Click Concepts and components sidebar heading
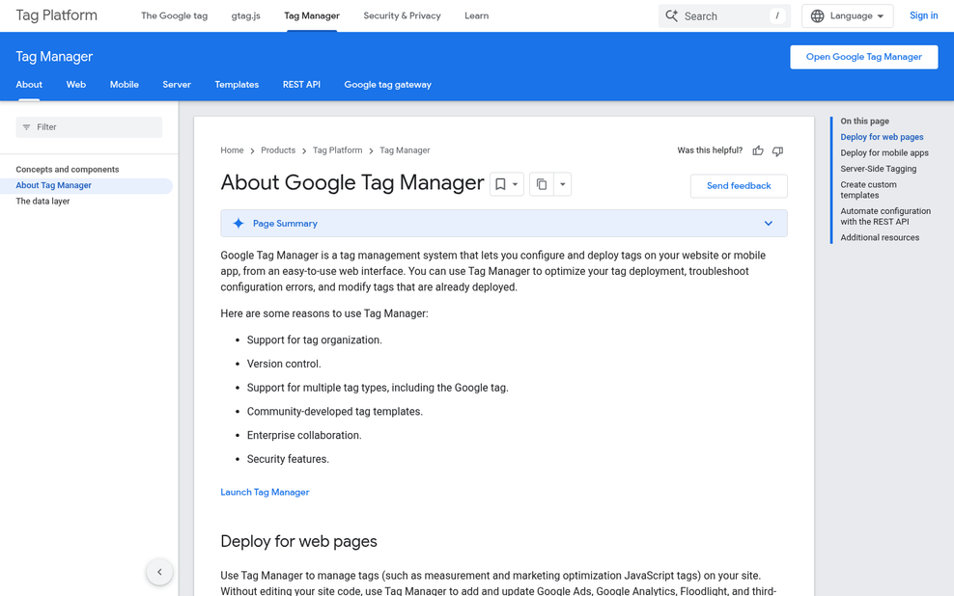 tap(68, 170)
